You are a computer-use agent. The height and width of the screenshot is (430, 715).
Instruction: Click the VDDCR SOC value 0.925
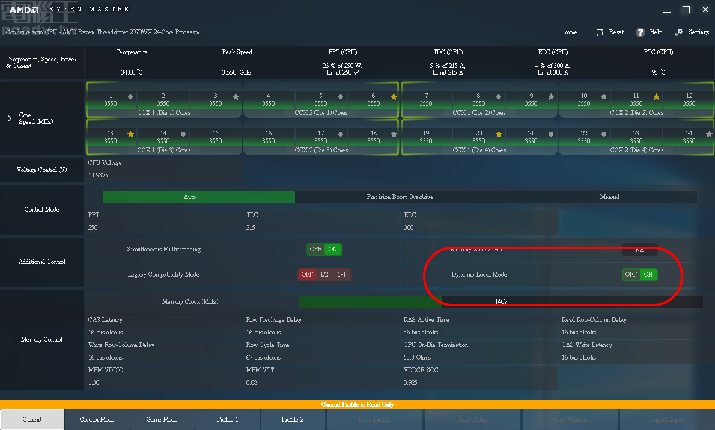pos(410,382)
